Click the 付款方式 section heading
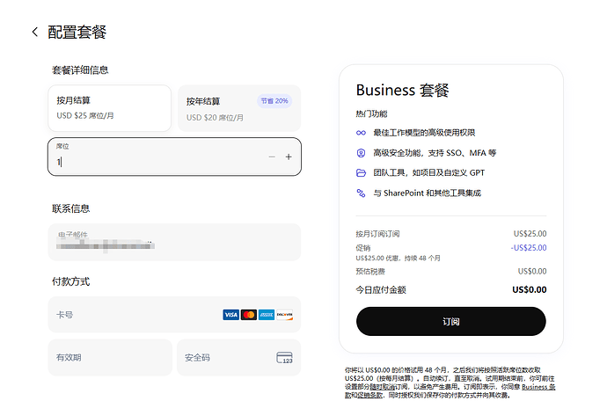The height and width of the screenshot is (401, 607). [71, 281]
